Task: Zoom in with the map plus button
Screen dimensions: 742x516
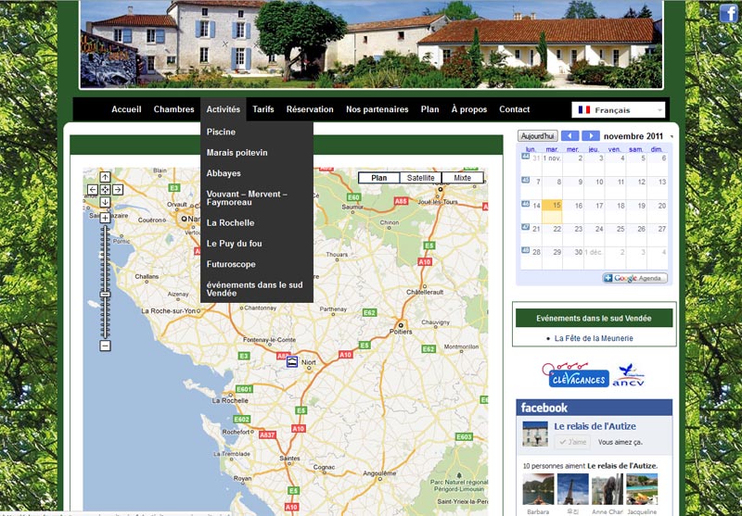Action: [105, 218]
